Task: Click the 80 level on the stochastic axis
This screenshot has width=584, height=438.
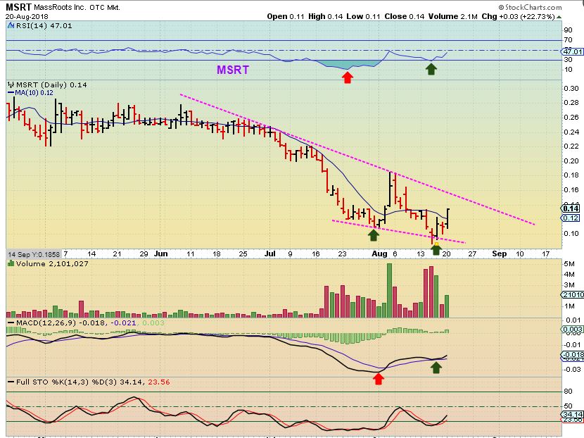Action: (568, 392)
